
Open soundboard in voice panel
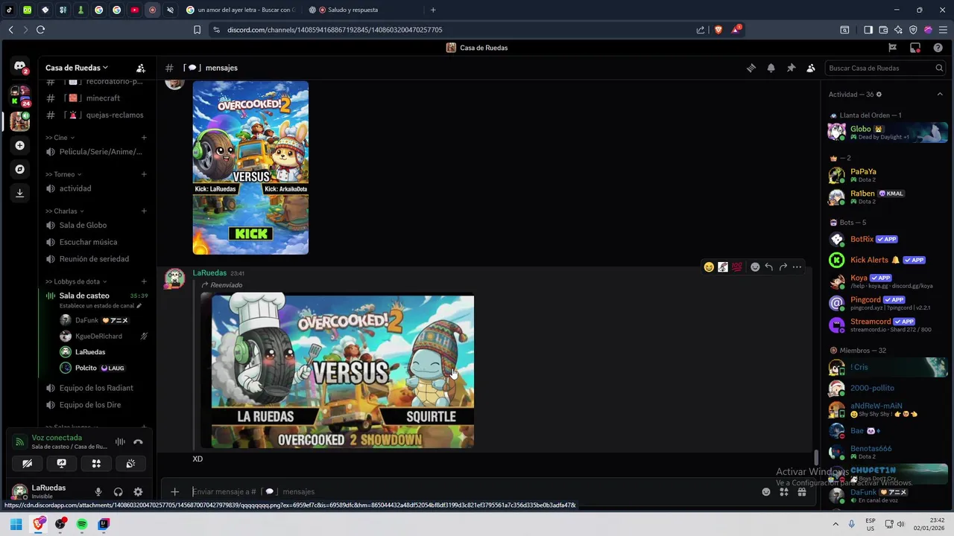point(130,464)
